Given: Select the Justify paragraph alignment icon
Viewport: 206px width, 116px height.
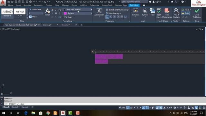Looking at the screenshot, I should (x=122, y=17).
